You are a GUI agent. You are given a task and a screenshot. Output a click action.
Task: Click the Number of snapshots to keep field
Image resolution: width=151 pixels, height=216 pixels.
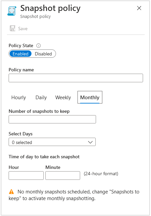click(52, 119)
